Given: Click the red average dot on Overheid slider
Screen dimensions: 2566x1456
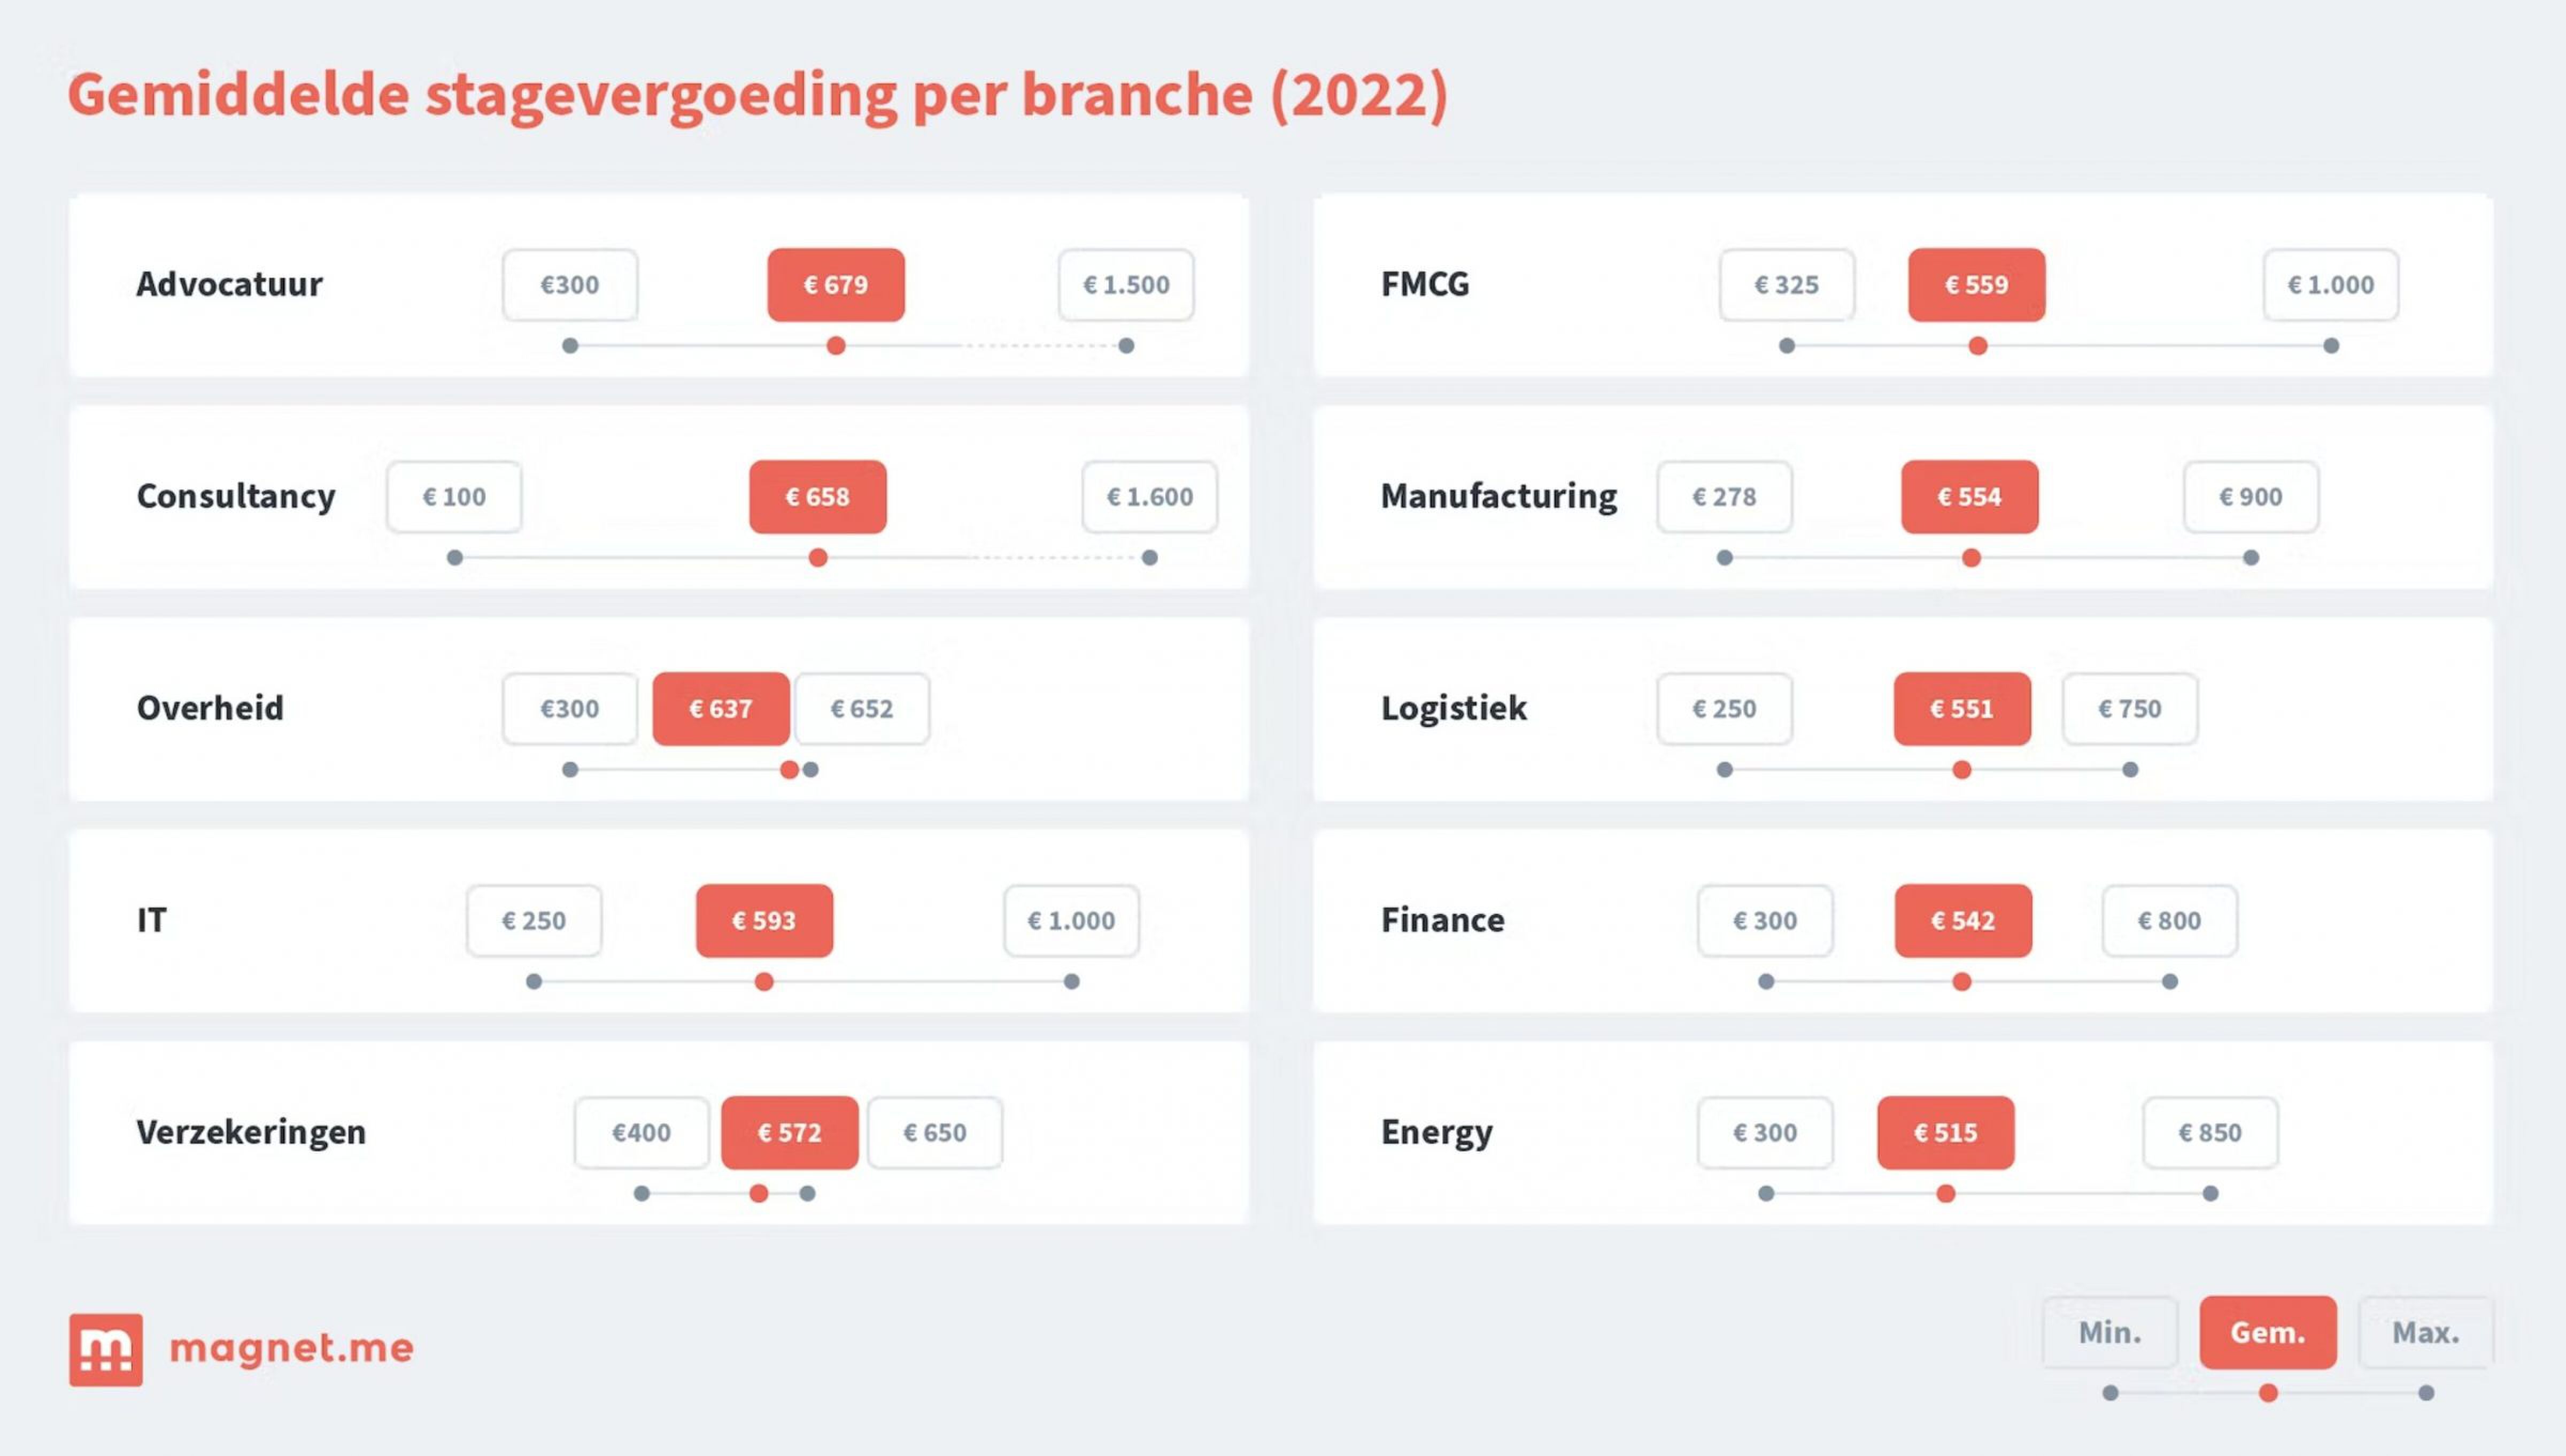Looking at the screenshot, I should tap(789, 770).
